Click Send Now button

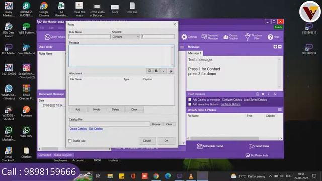pos(259,146)
